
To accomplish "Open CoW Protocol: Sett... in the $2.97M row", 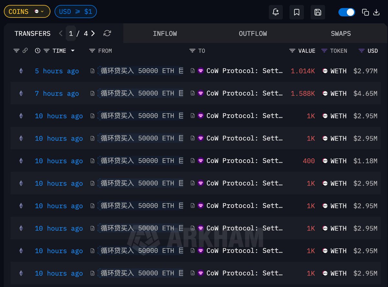I will click(x=244, y=71).
